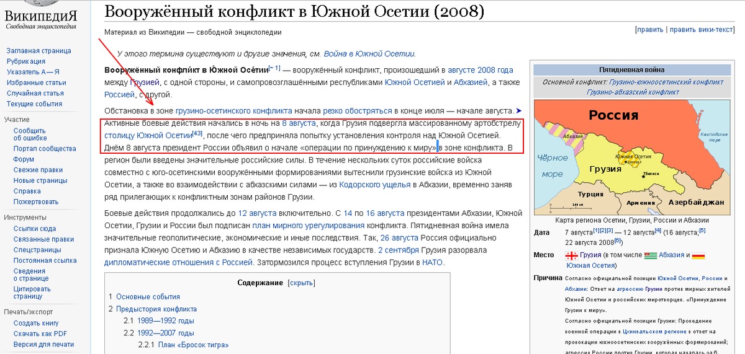Click footnote reference [43] after 'Южной Осетии'

(197, 133)
